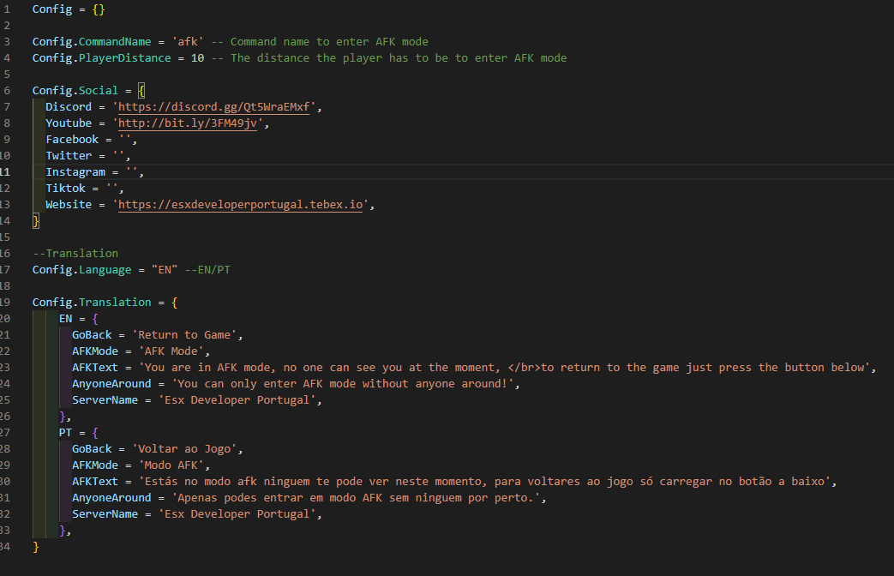The image size is (894, 576).
Task: Click the "EN" Config.Language value
Action: [x=165, y=270]
